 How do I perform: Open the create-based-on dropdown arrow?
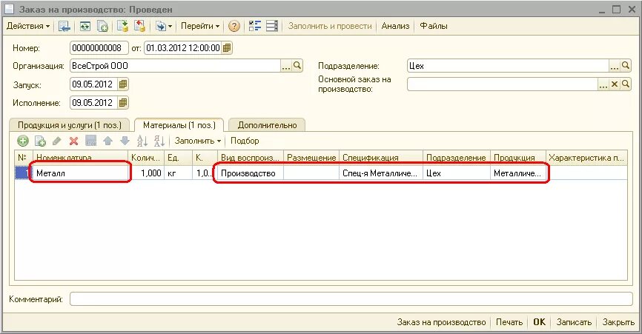(170, 27)
